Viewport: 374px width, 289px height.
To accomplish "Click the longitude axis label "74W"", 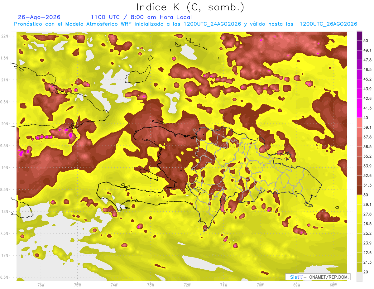I will (114, 285).
